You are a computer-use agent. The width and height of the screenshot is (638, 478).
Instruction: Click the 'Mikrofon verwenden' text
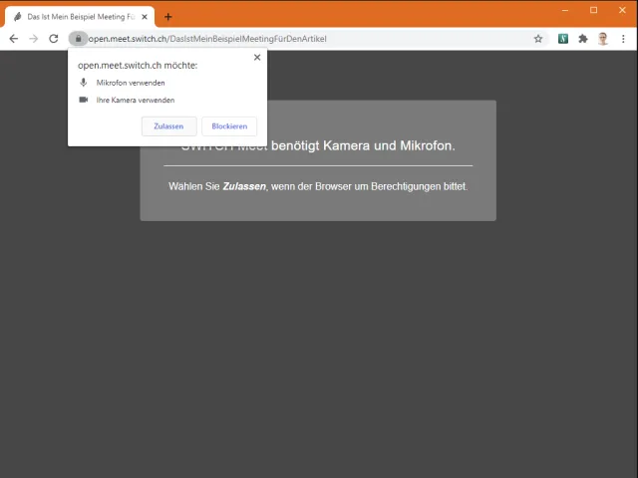click(131, 83)
